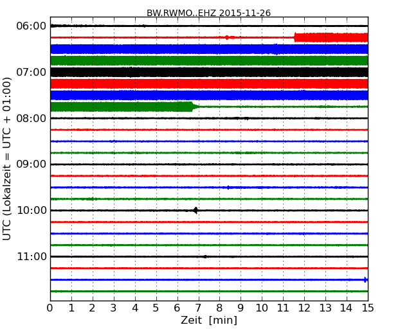Screen dimensions: 418x334
Task: Click the x-axis tick label 8
Action: point(220,308)
